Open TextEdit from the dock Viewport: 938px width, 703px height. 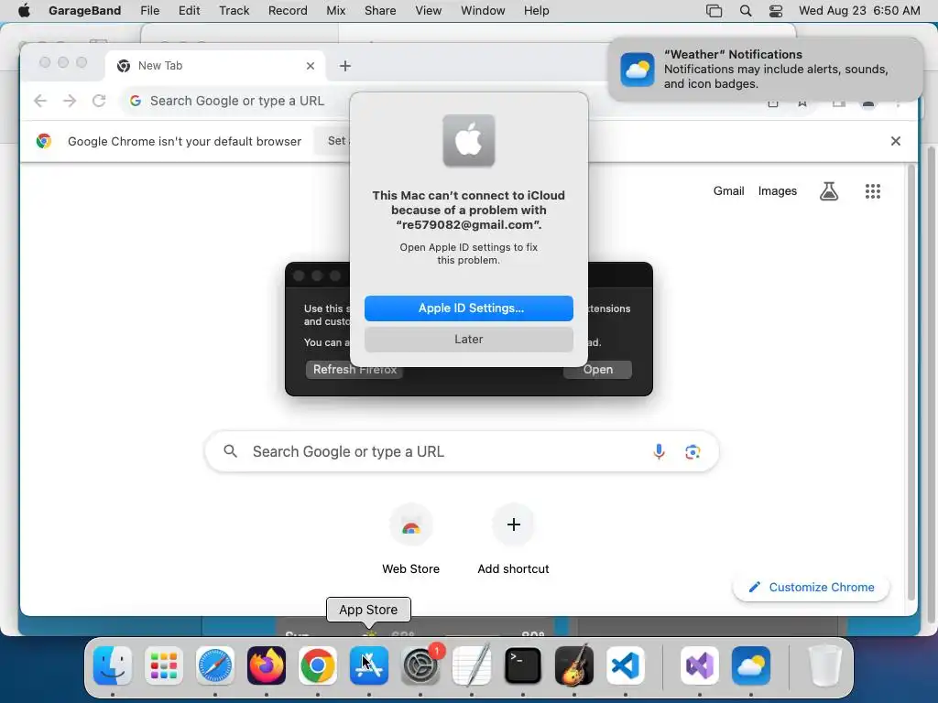click(472, 665)
